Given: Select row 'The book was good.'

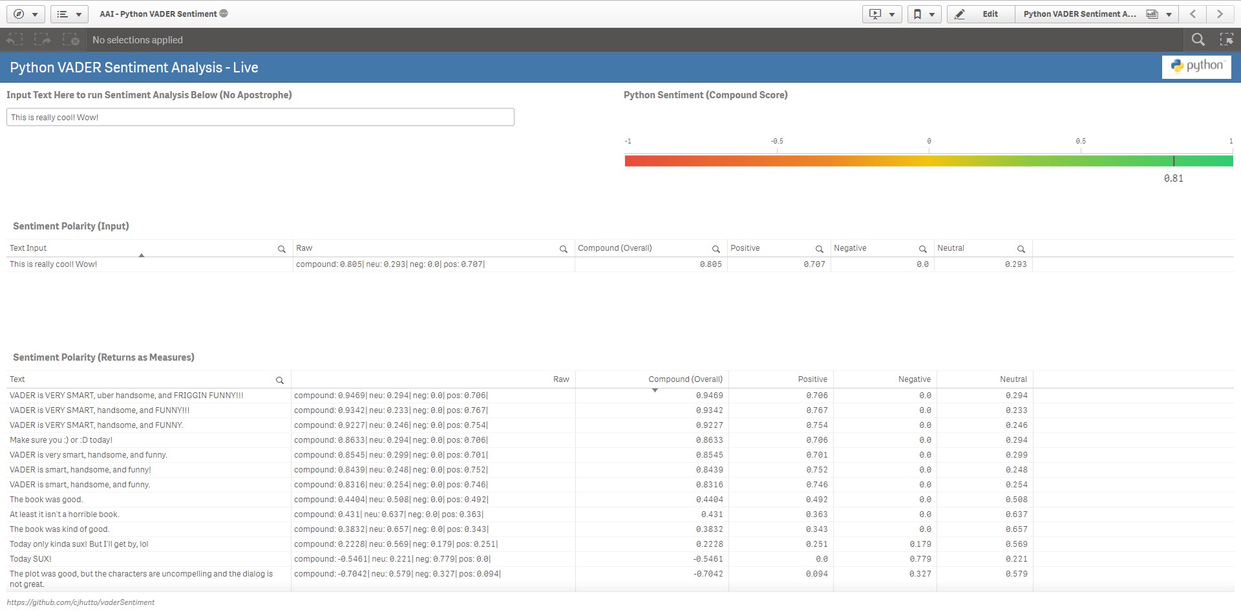Looking at the screenshot, I should [x=149, y=500].
